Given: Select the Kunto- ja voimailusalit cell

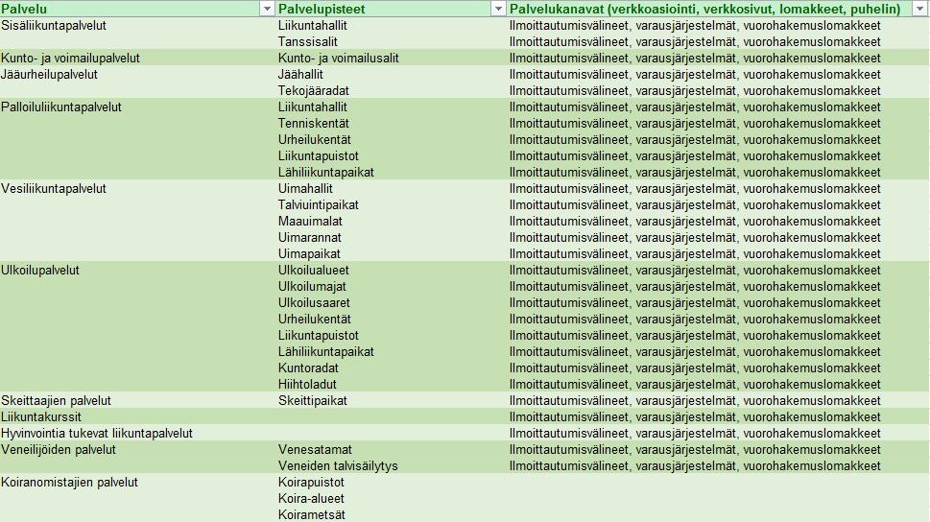Looking at the screenshot, I should point(392,59).
